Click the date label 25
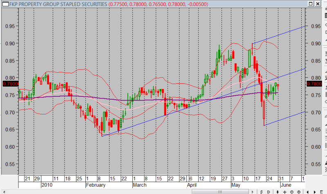 [x=79, y=178]
